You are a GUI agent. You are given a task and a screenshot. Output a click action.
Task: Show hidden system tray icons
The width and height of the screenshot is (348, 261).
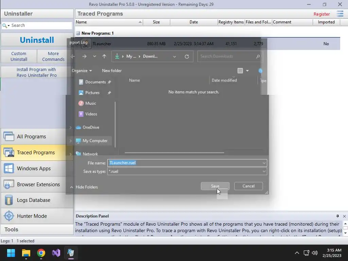point(297,253)
